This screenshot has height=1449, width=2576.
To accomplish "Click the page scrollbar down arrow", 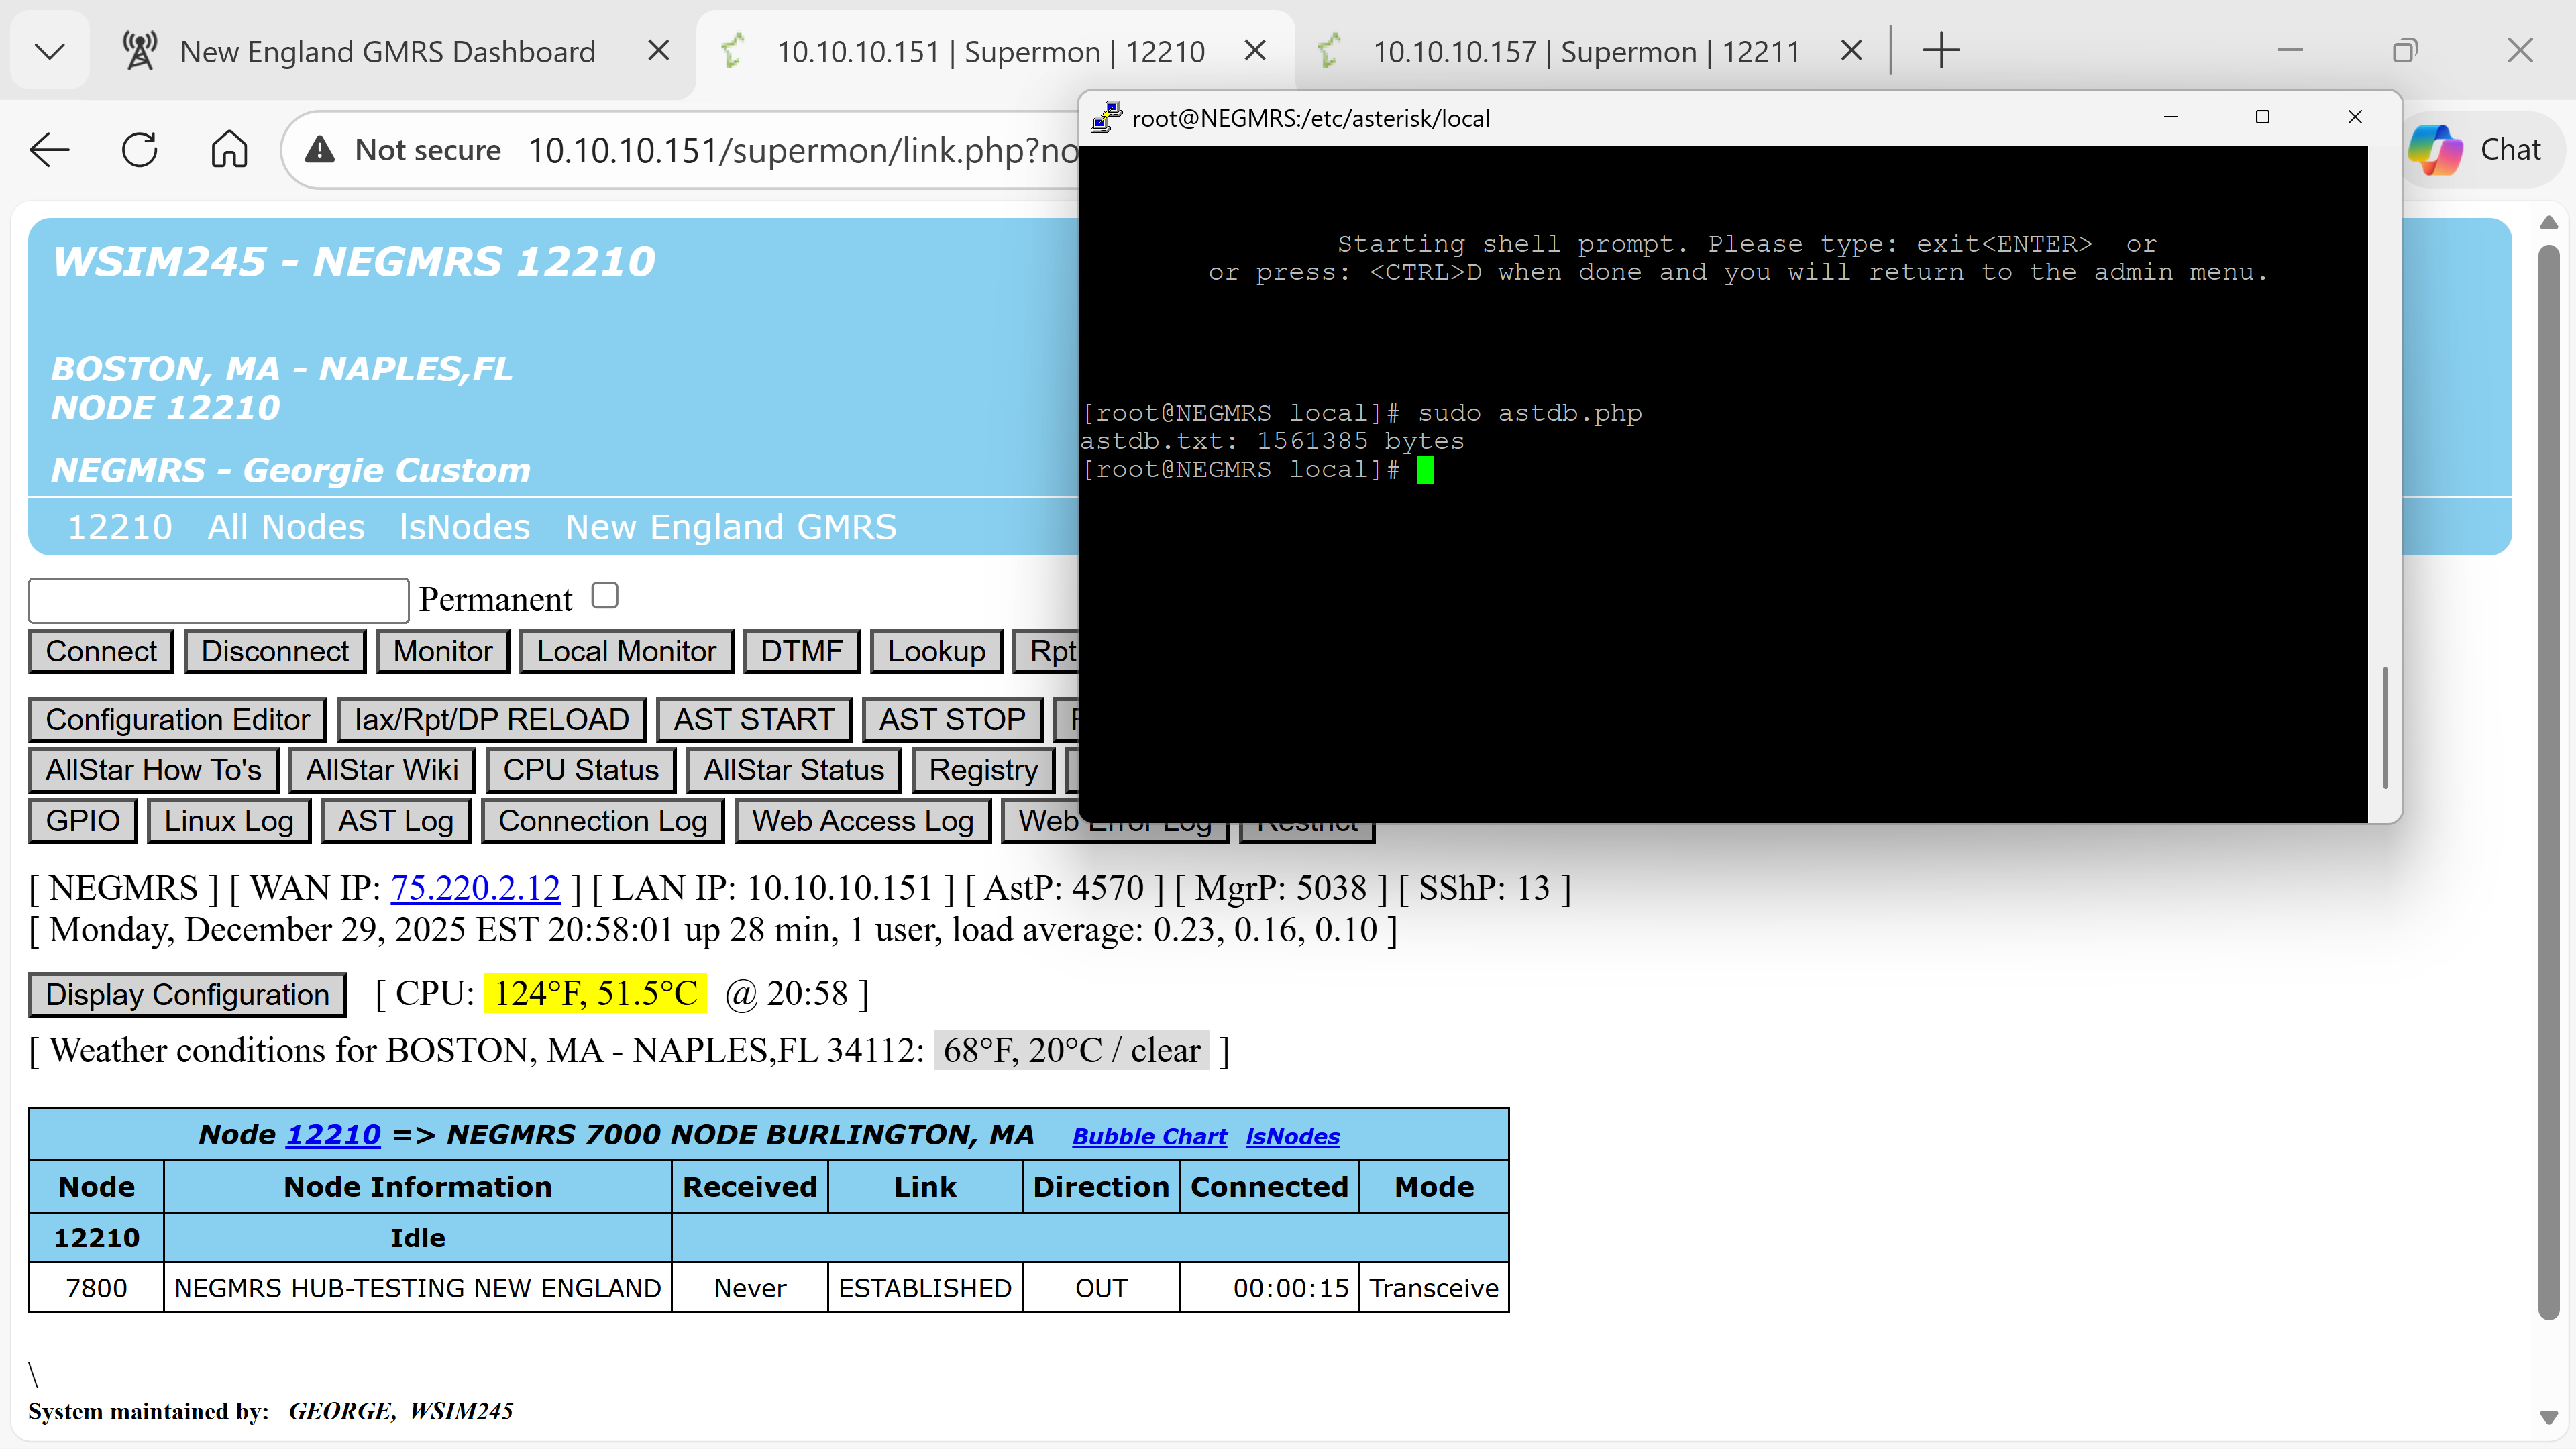I will tap(2548, 1417).
